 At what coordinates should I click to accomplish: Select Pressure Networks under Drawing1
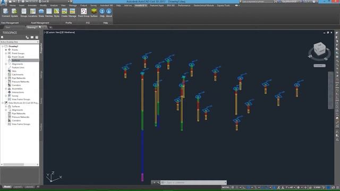(20, 82)
